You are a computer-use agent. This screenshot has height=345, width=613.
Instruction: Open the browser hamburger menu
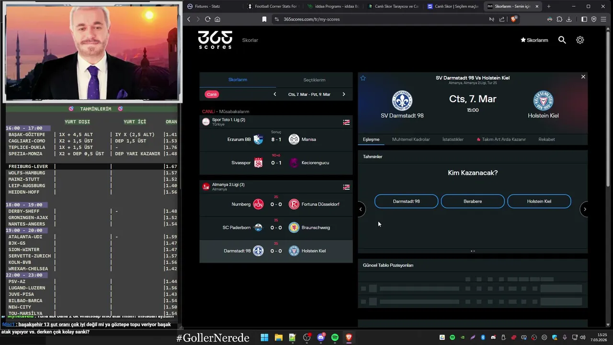click(x=603, y=19)
